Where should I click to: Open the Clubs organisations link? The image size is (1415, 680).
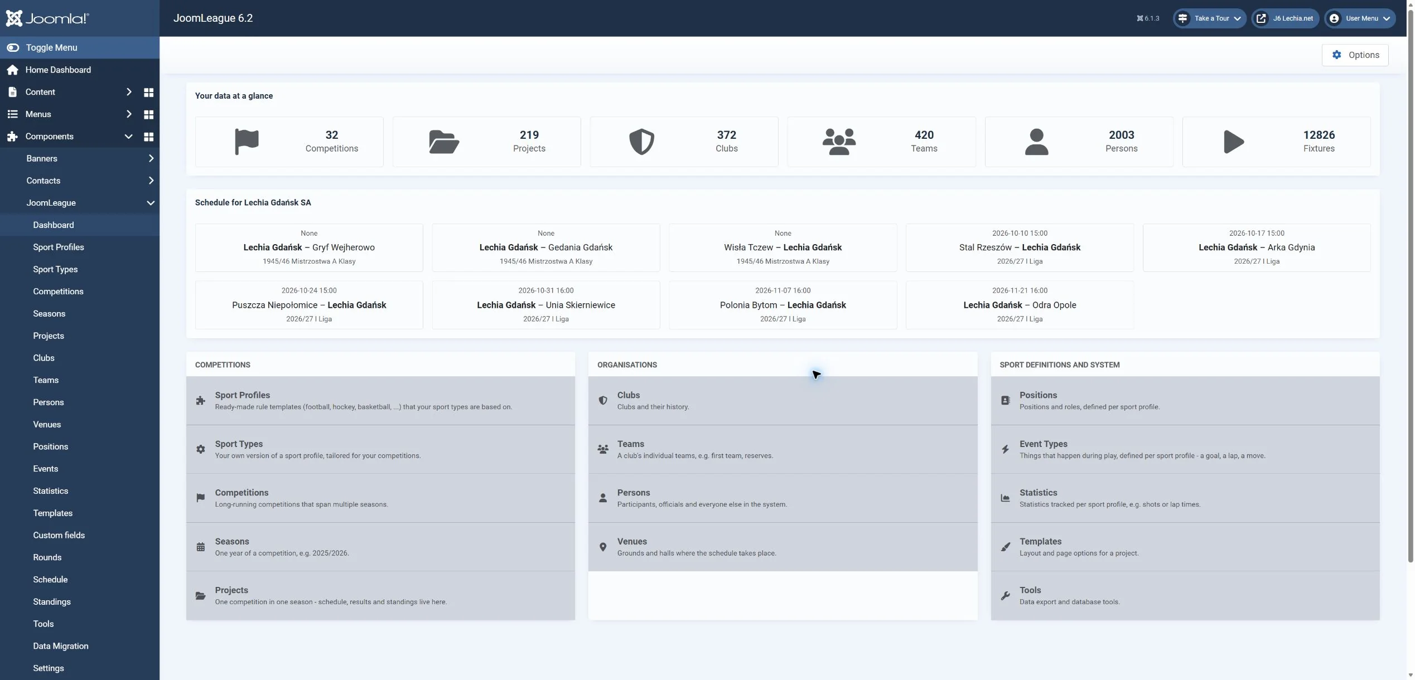(783, 400)
